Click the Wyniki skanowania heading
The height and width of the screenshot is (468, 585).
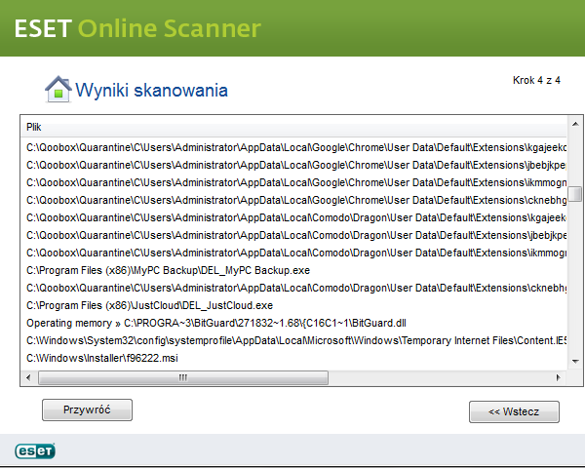tap(151, 91)
